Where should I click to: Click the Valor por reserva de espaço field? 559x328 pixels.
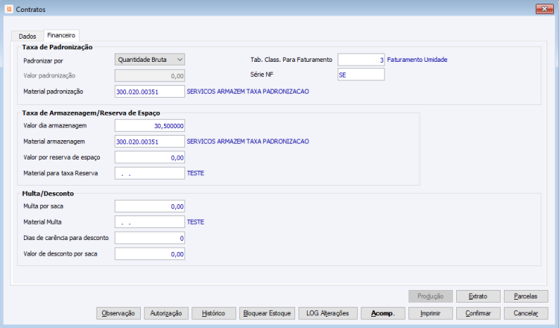coord(150,157)
